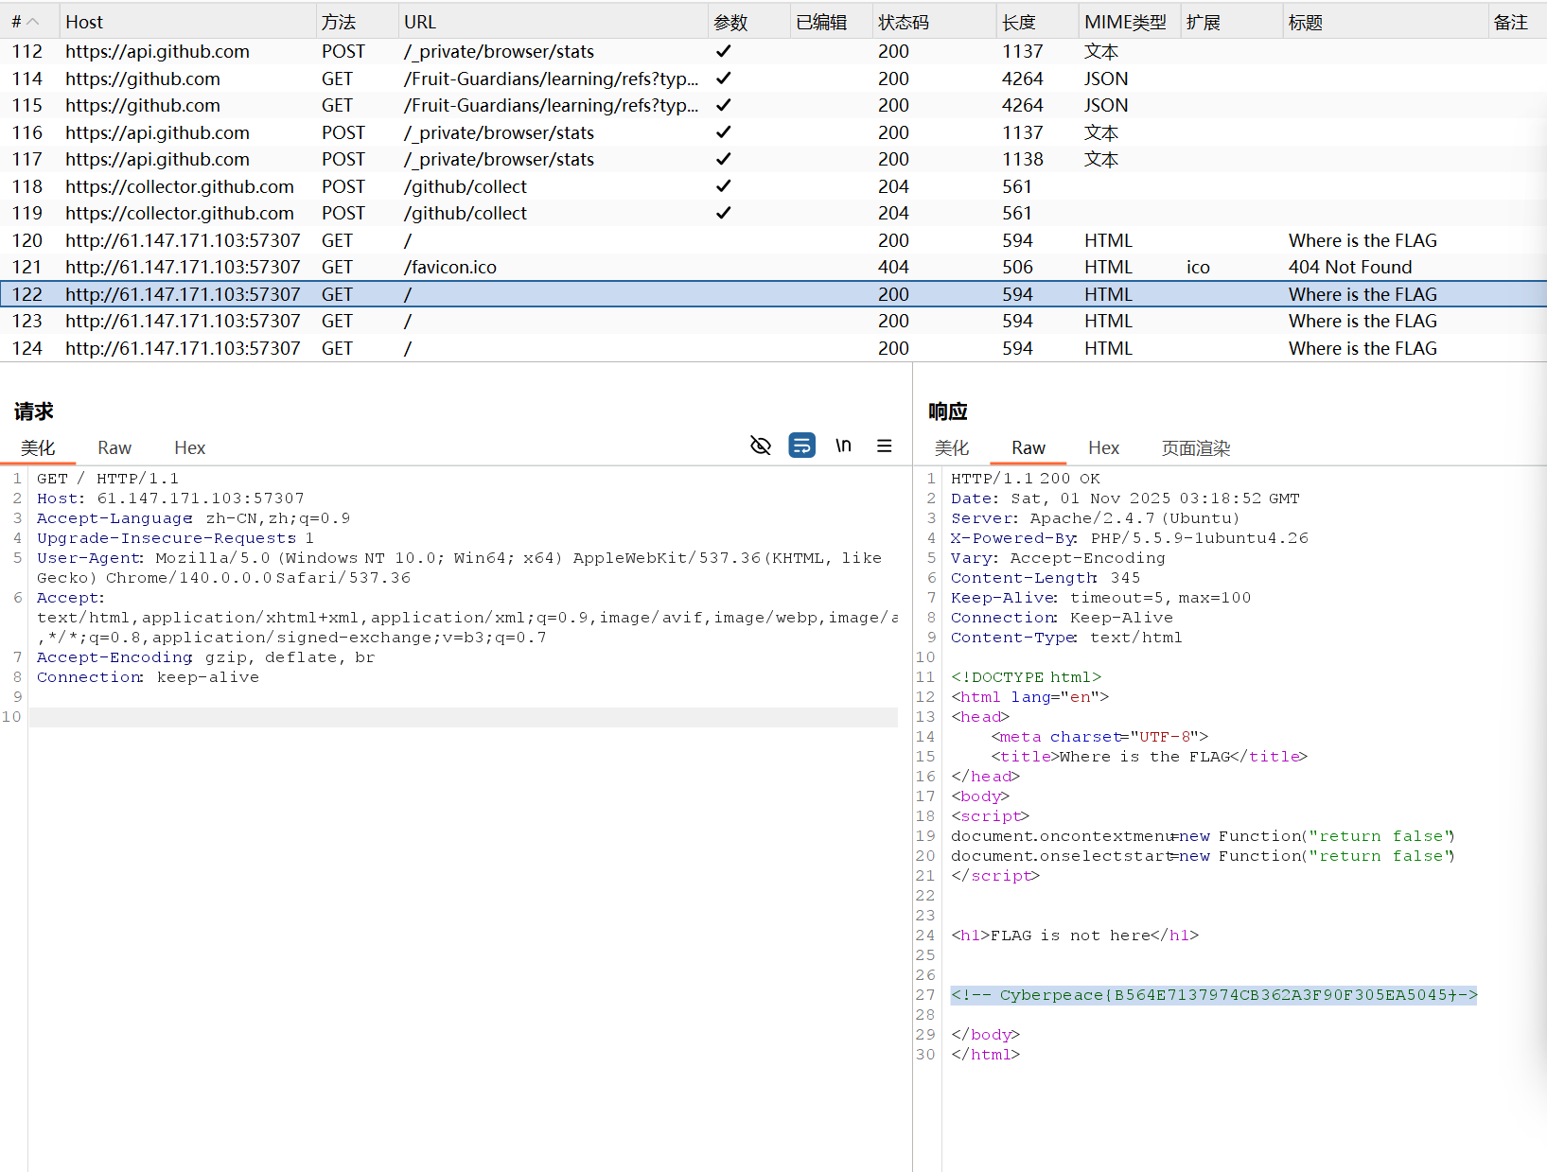Screen dimensions: 1547x1172
Task: Switch request view to Hex tab
Action: [189, 447]
